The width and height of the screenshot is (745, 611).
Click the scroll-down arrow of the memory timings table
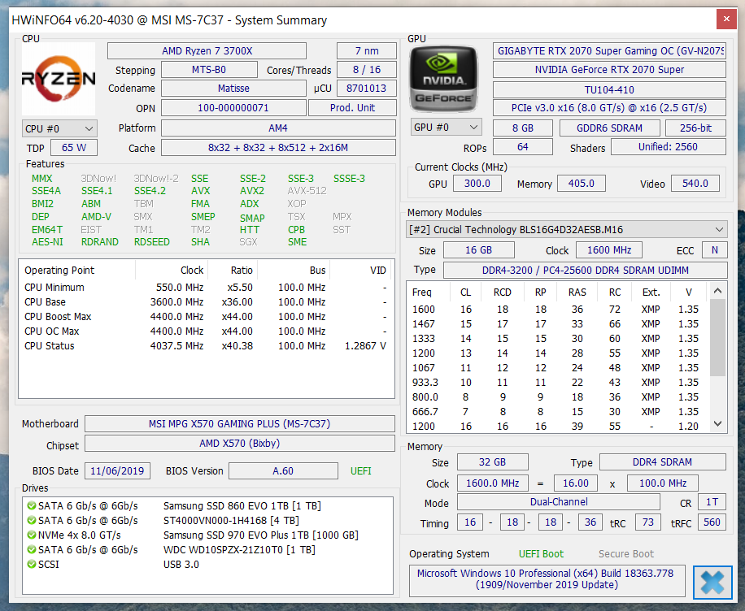click(x=718, y=423)
